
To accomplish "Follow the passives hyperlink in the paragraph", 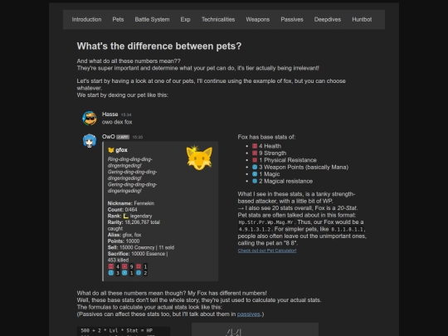I will [x=249, y=314].
